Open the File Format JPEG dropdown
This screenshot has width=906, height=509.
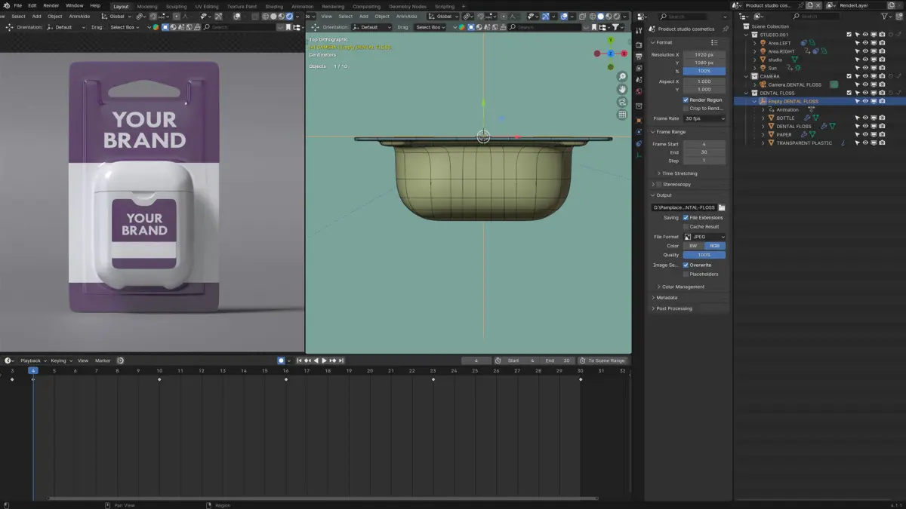pos(704,237)
